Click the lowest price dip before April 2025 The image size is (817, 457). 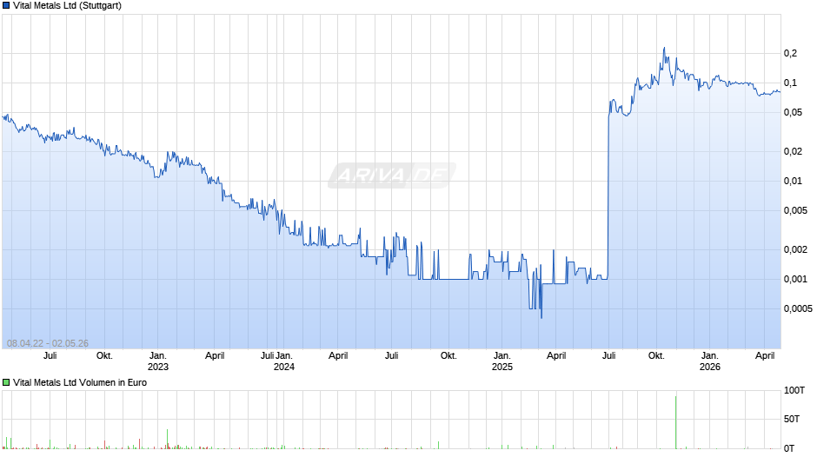tap(541, 317)
